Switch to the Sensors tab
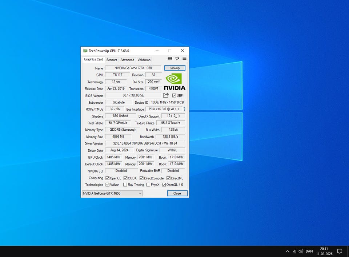349x257 pixels. (112, 60)
